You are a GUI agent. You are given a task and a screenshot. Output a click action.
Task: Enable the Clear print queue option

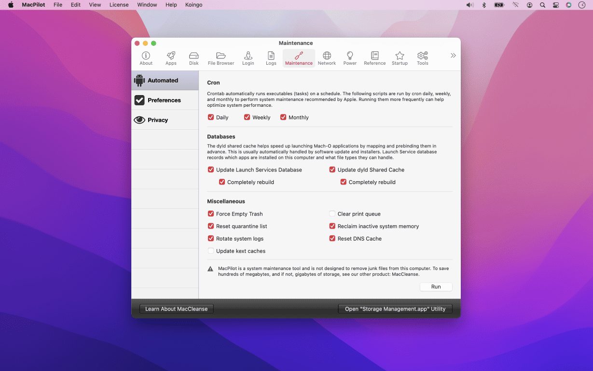click(x=332, y=214)
